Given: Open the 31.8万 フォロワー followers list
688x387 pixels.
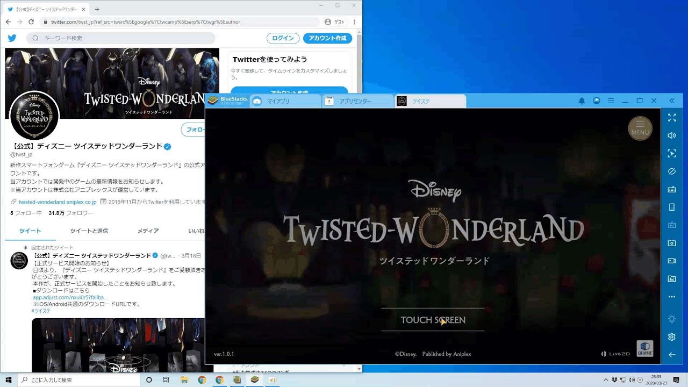Looking at the screenshot, I should pos(70,213).
